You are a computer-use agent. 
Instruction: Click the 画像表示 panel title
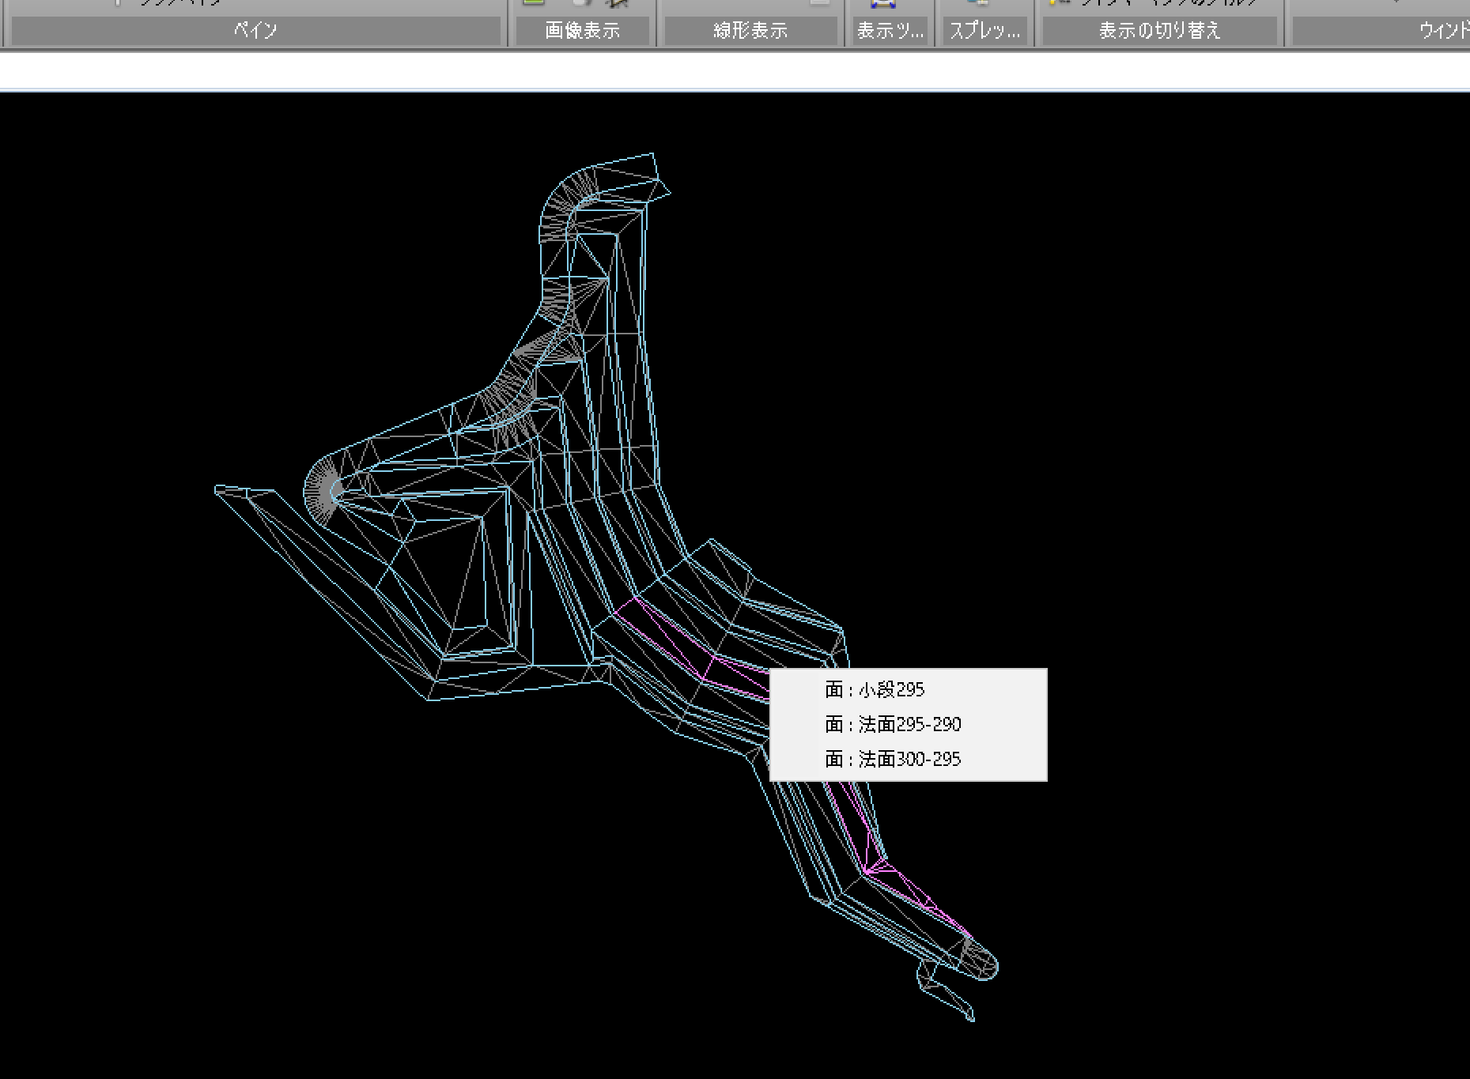583,31
